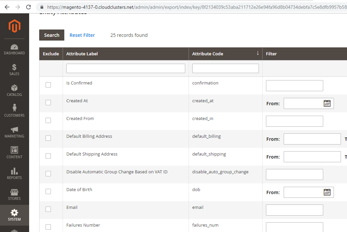The height and width of the screenshot is (232, 347).
Task: Sort by Attribute Code column arrow
Action: pyautogui.click(x=258, y=53)
